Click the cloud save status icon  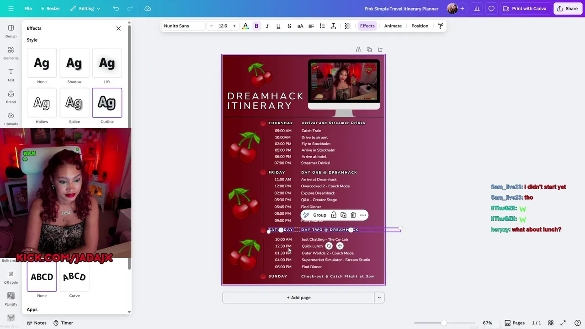[148, 9]
